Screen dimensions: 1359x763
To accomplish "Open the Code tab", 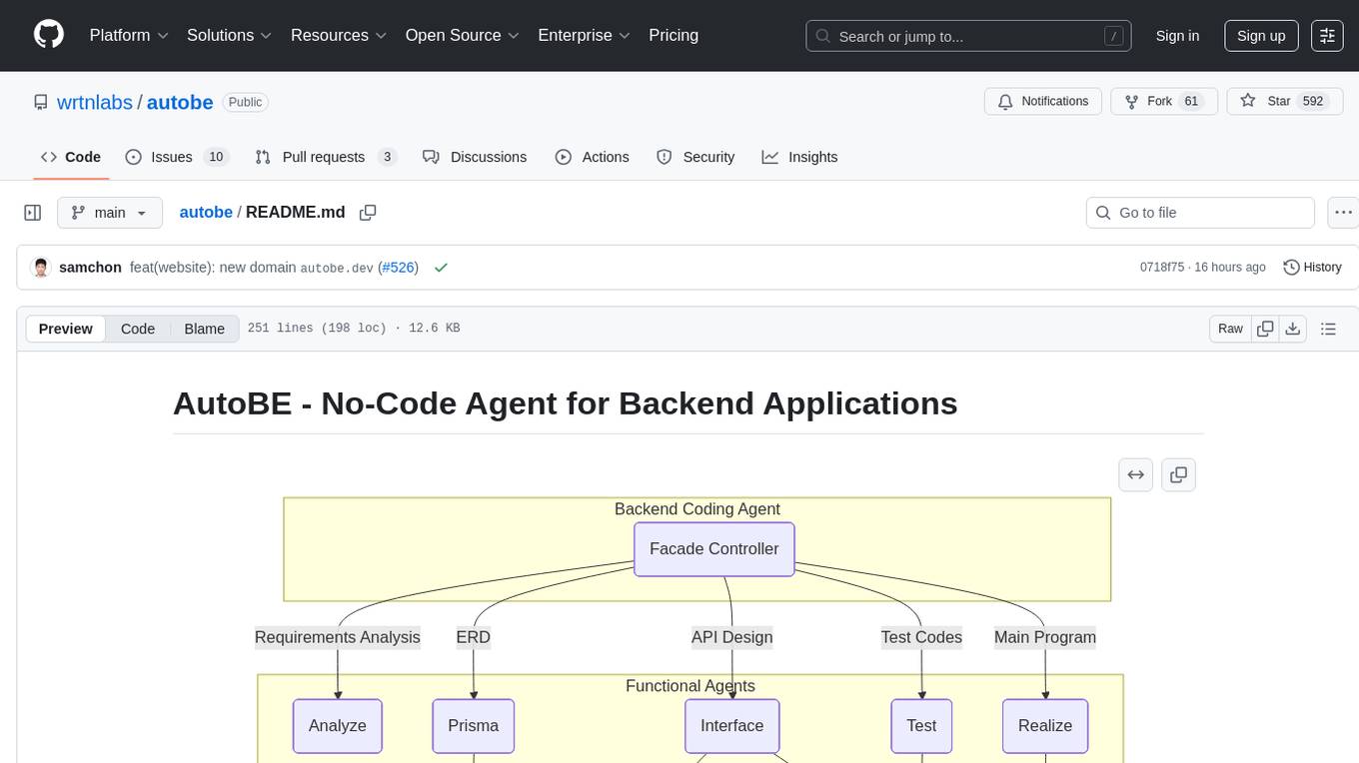I will [x=71, y=157].
